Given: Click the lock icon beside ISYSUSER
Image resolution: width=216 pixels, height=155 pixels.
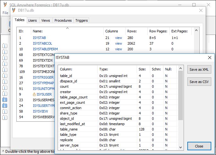Looking at the screenshot, I should pos(34,94).
